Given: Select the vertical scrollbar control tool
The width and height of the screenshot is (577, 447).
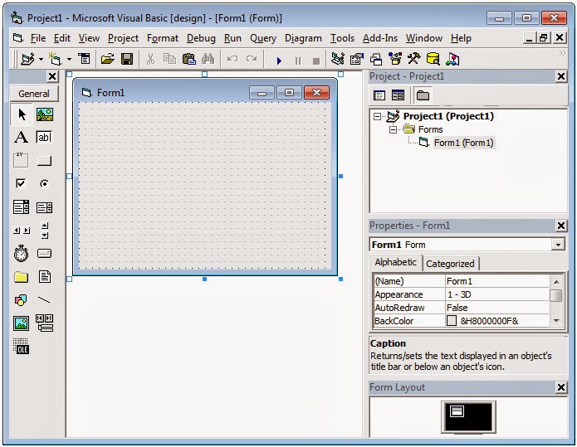Looking at the screenshot, I should (x=45, y=231).
